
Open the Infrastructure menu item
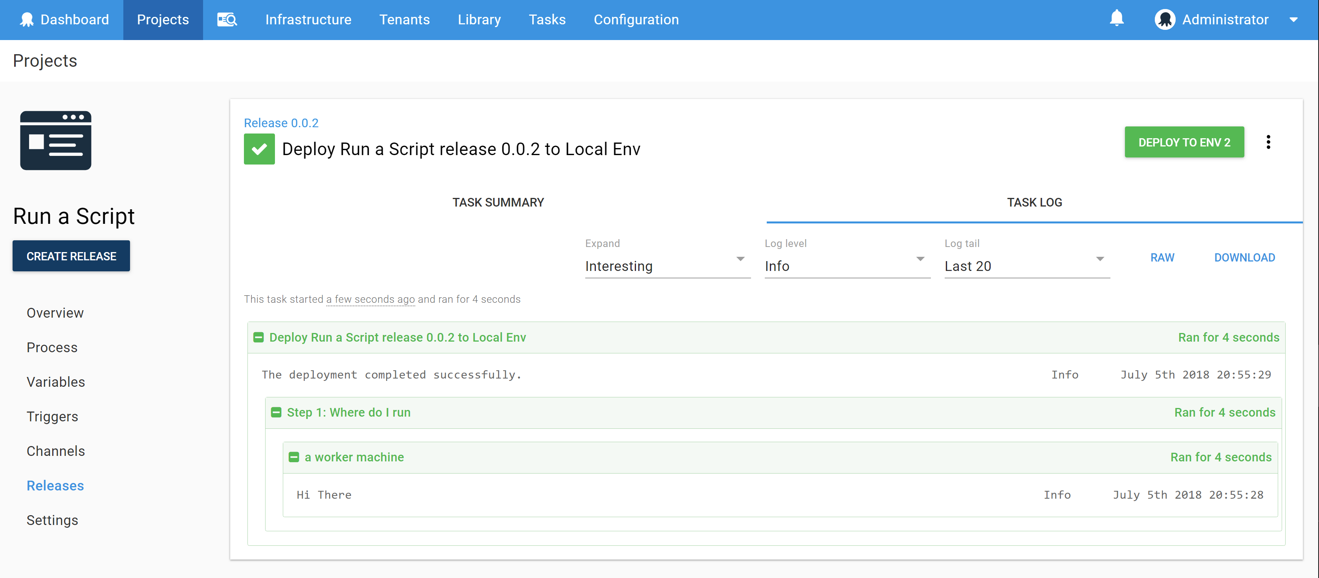click(308, 20)
